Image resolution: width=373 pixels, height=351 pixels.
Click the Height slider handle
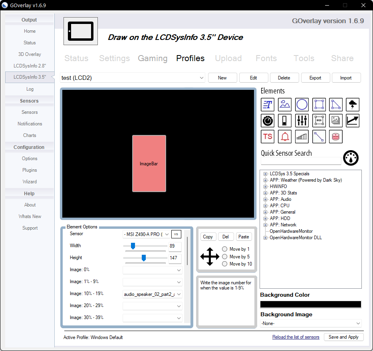point(144,258)
